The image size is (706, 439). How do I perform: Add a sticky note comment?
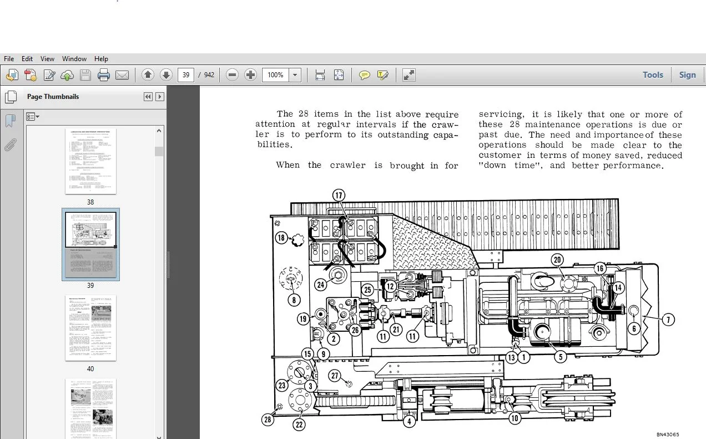tap(365, 75)
